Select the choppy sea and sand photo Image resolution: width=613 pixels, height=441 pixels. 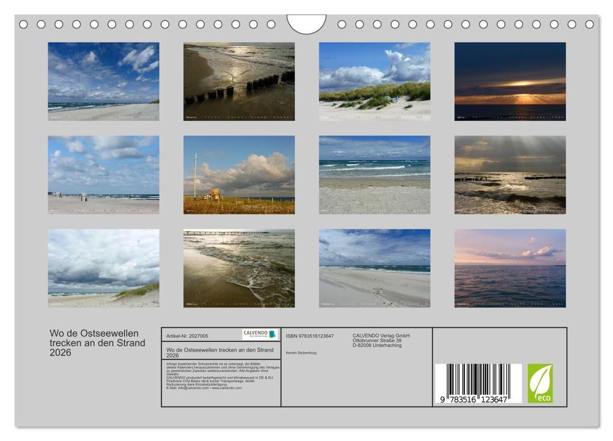(x=374, y=175)
